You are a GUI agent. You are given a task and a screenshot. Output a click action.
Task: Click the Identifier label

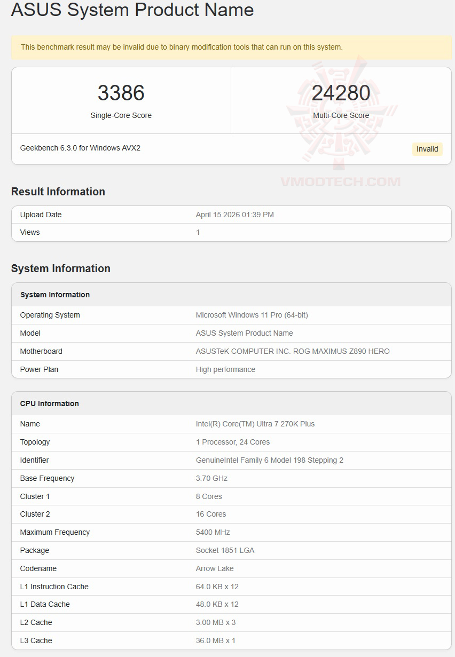click(x=34, y=460)
